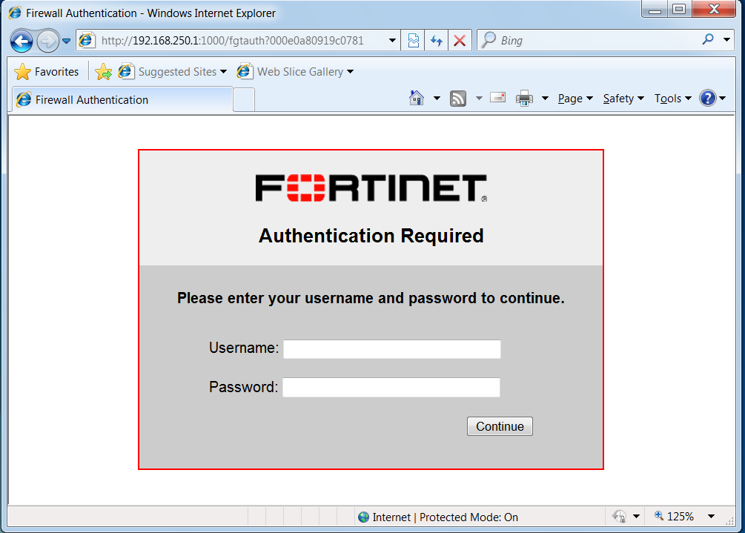Select the Firewall Authentication tab
This screenshot has height=533, width=745.
tap(122, 100)
